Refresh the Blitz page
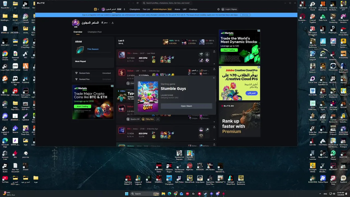This screenshot has height=197, width=350. 137,3
